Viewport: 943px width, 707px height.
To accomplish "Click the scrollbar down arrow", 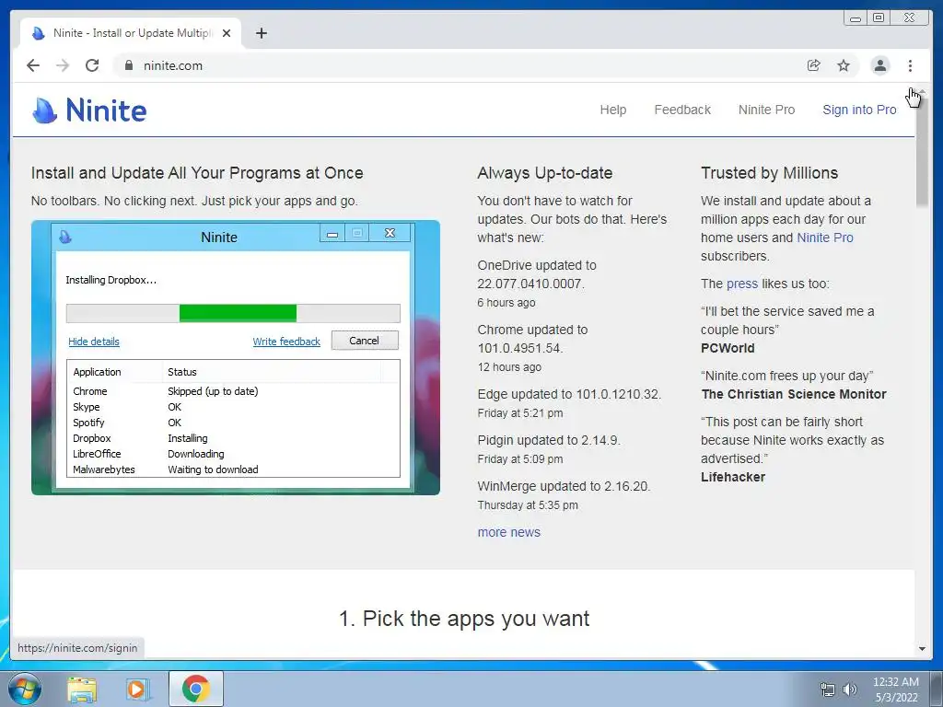I will tap(921, 649).
